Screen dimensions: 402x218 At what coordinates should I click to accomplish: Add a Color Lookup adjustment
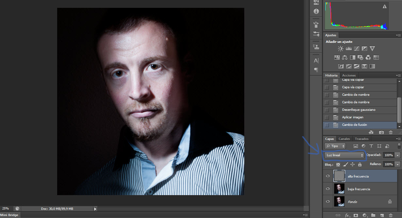(x=376, y=57)
